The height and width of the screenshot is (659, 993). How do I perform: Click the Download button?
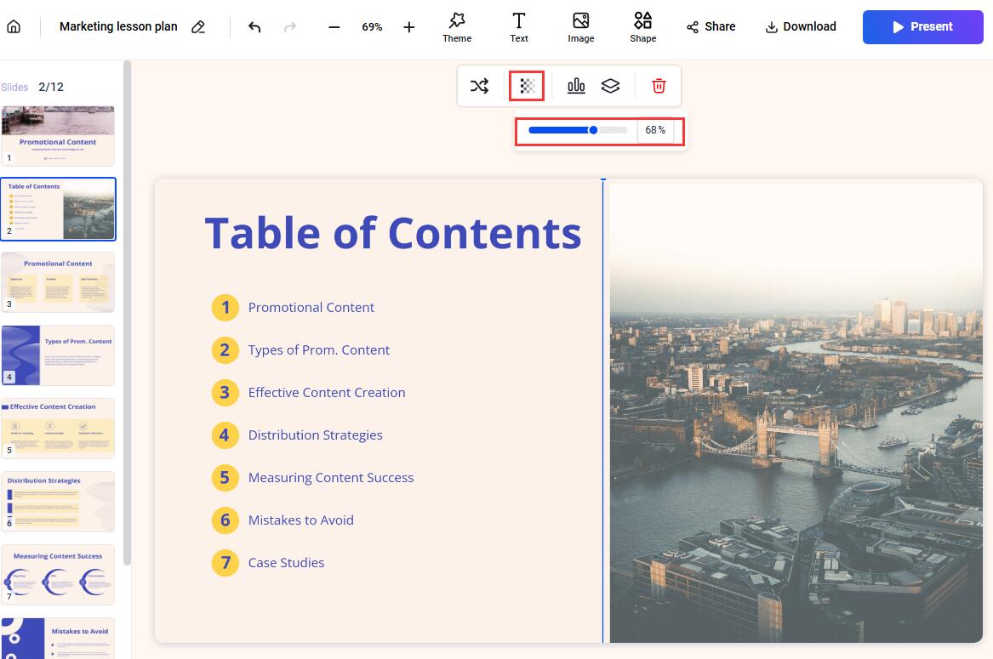pyautogui.click(x=801, y=26)
